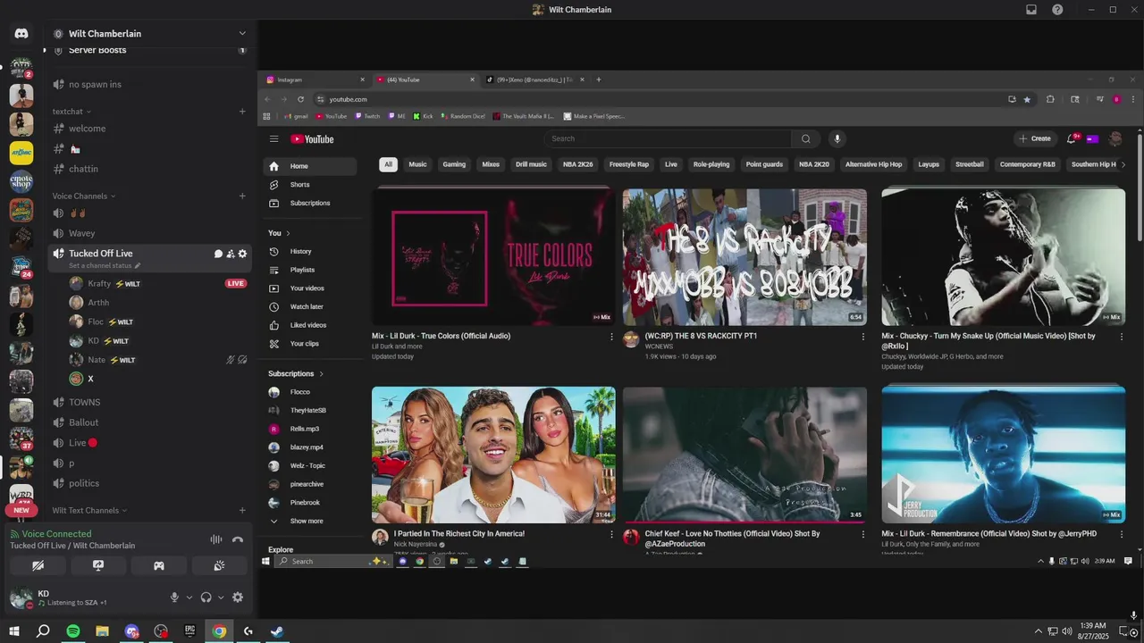Open Spotify from the Windows taskbar
1144x643 pixels.
pos(73,631)
